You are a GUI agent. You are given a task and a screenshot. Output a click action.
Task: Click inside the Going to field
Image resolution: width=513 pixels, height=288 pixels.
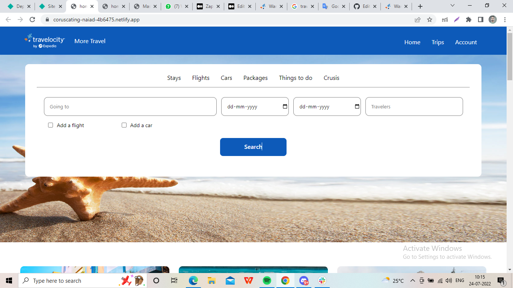pos(130,106)
